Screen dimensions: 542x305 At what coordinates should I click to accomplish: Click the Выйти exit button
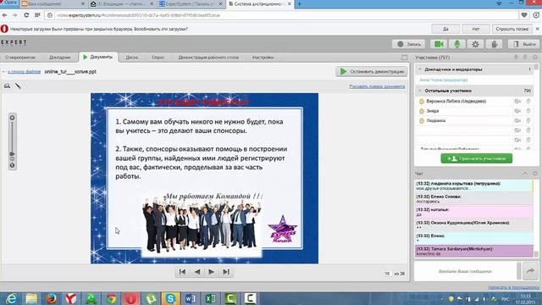(x=524, y=44)
